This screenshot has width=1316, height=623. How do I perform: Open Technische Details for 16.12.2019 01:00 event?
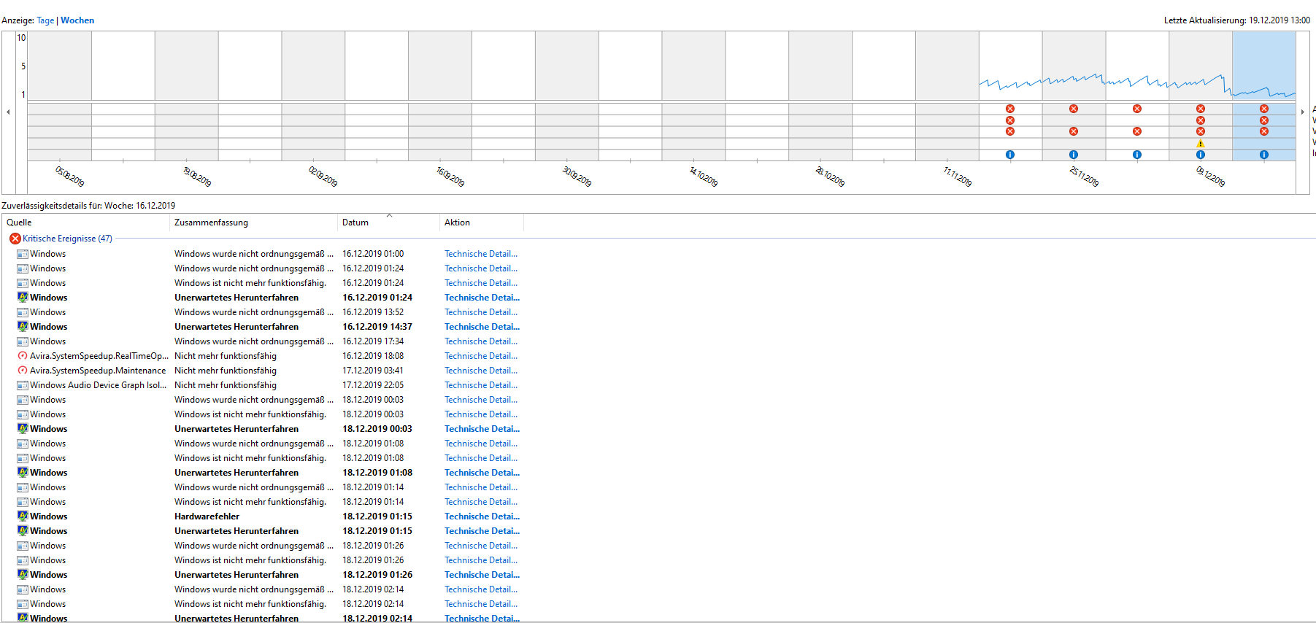coord(481,254)
